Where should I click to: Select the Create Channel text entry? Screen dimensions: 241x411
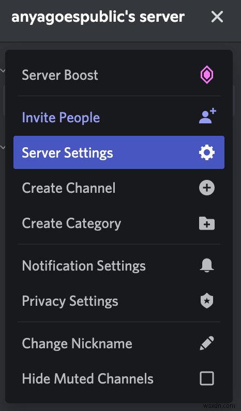click(69, 188)
